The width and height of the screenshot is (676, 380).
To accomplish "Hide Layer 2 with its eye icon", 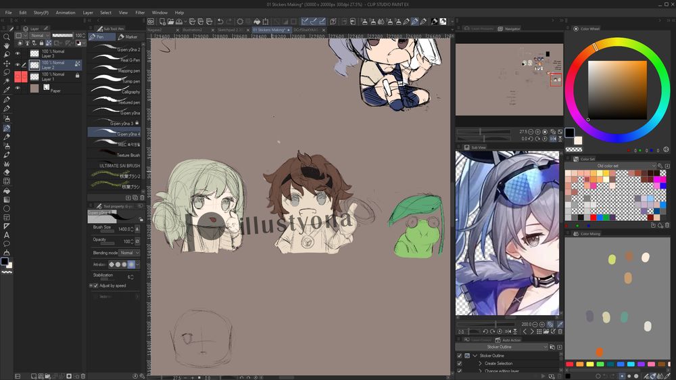I will [18, 65].
